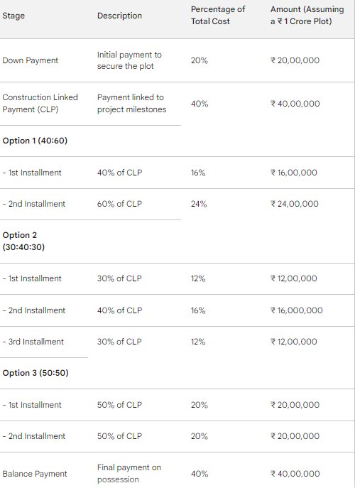The width and height of the screenshot is (355, 488).
Task: Select the ₹ 16,000,000 amount cell
Action: [297, 310]
